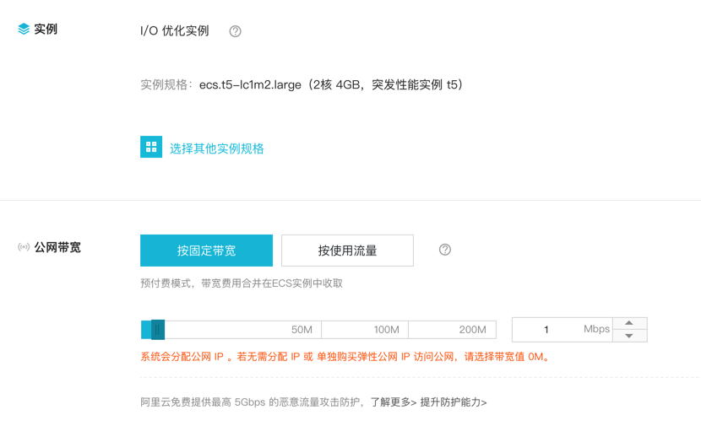701x426 pixels.
Task: Open 提升防护能力> link
Action: tap(454, 402)
